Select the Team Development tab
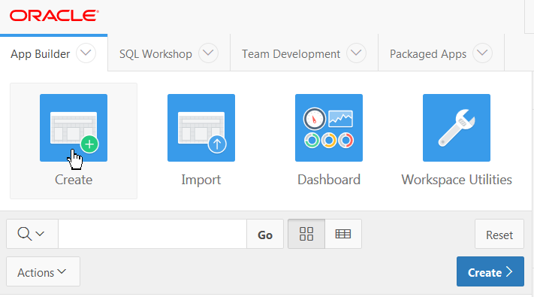Image resolution: width=534 pixels, height=297 pixels. [291, 54]
